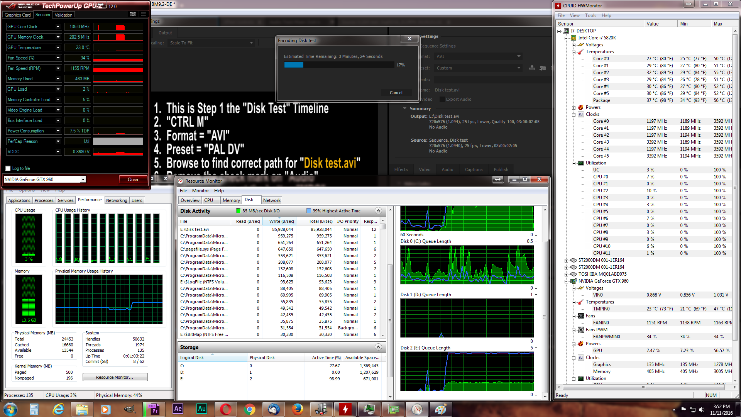Click the save preset icon in export settings
This screenshot has height=417, width=741.
tap(532, 68)
